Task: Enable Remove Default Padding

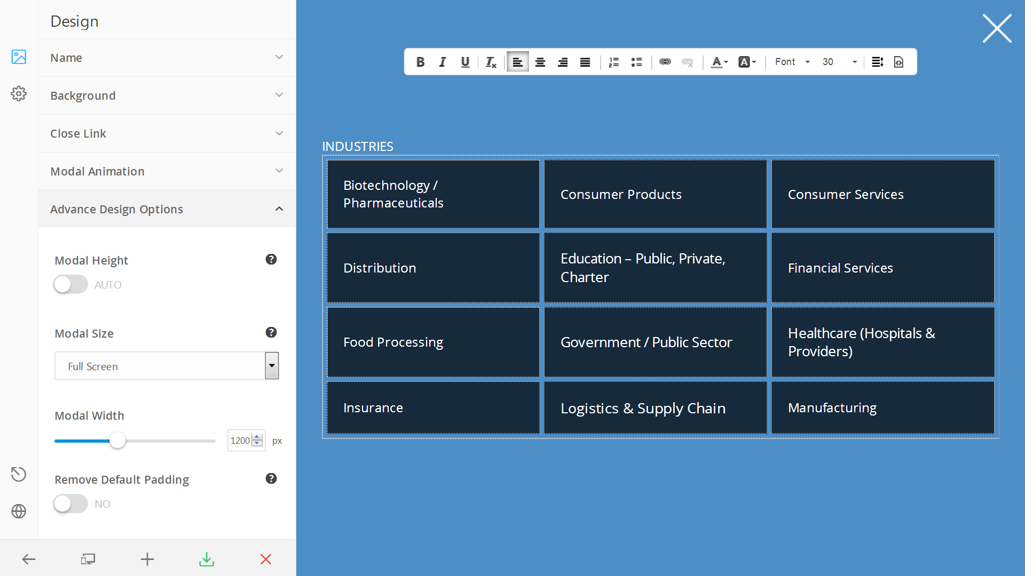Action: pos(70,503)
